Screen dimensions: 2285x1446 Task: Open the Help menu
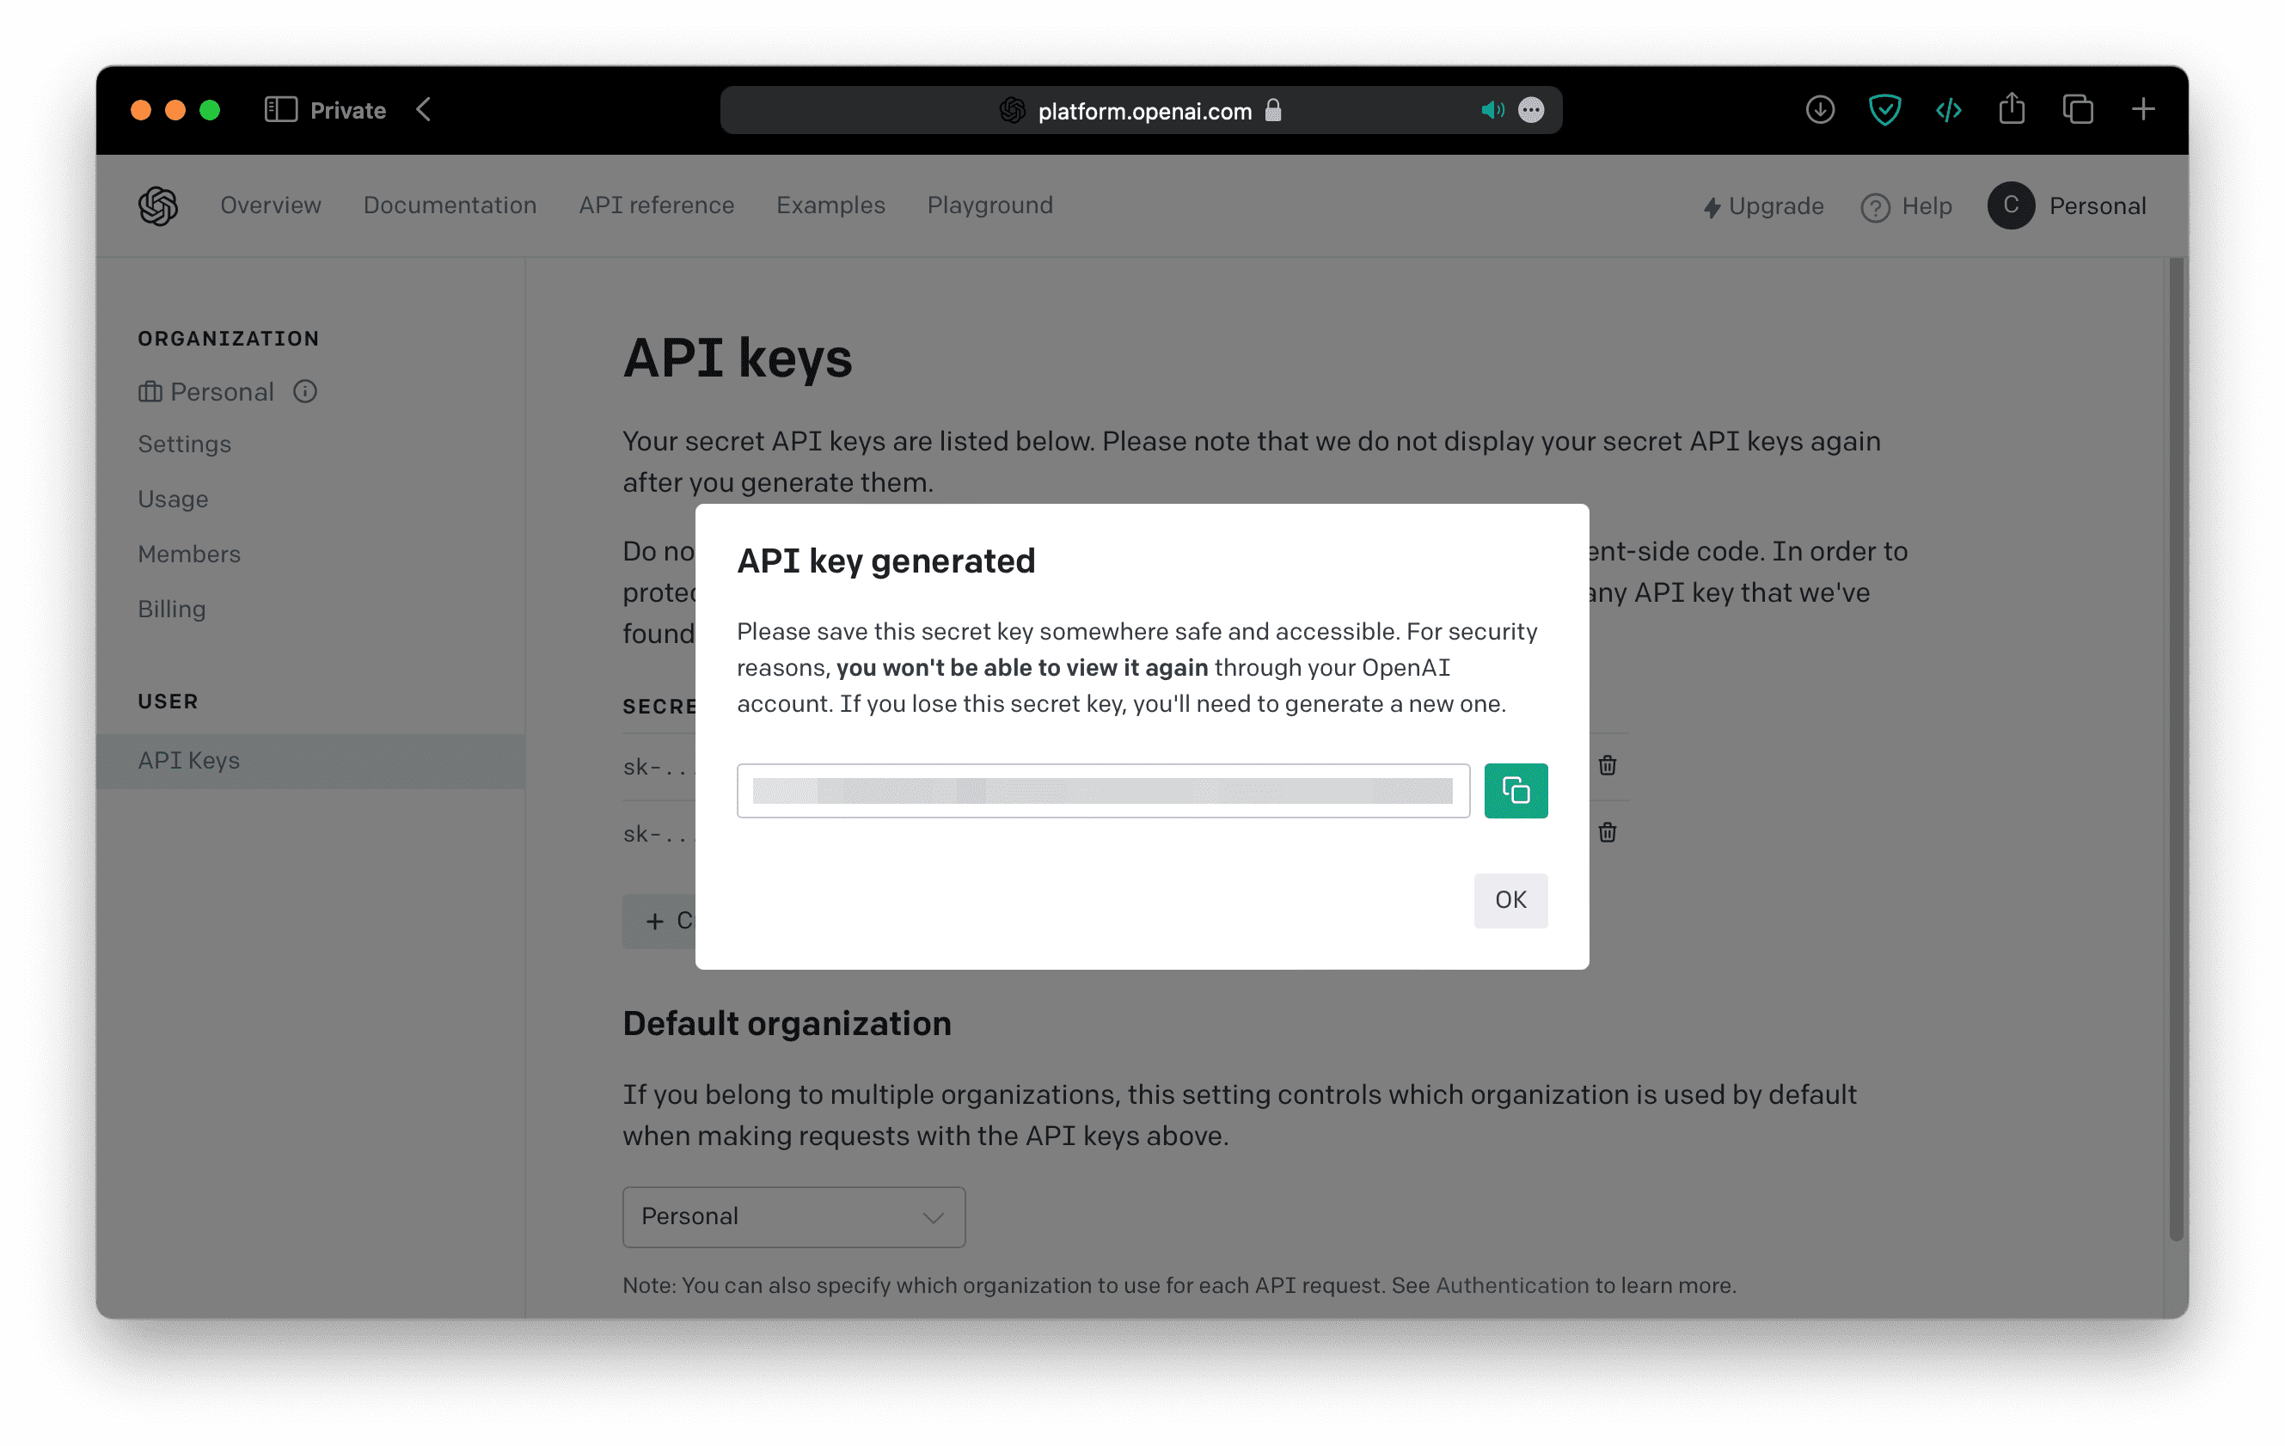click(x=1907, y=205)
